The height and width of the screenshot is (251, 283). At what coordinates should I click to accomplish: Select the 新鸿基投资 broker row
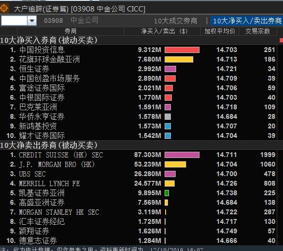coord(138,126)
